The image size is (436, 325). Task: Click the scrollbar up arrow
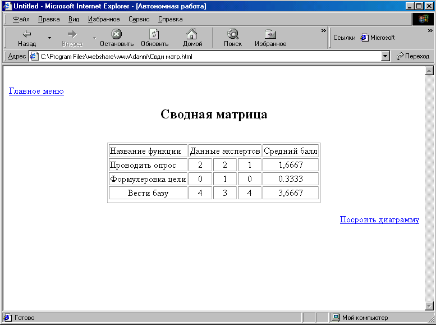click(429, 71)
